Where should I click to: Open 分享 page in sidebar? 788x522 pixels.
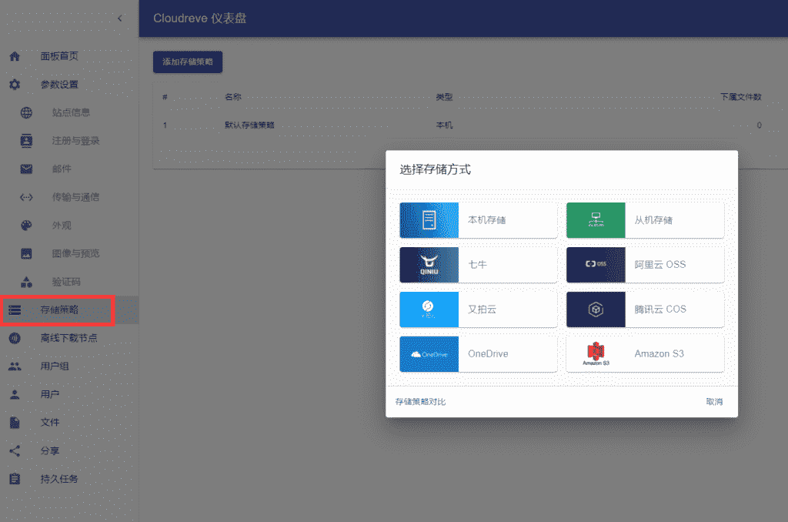[x=69, y=450]
